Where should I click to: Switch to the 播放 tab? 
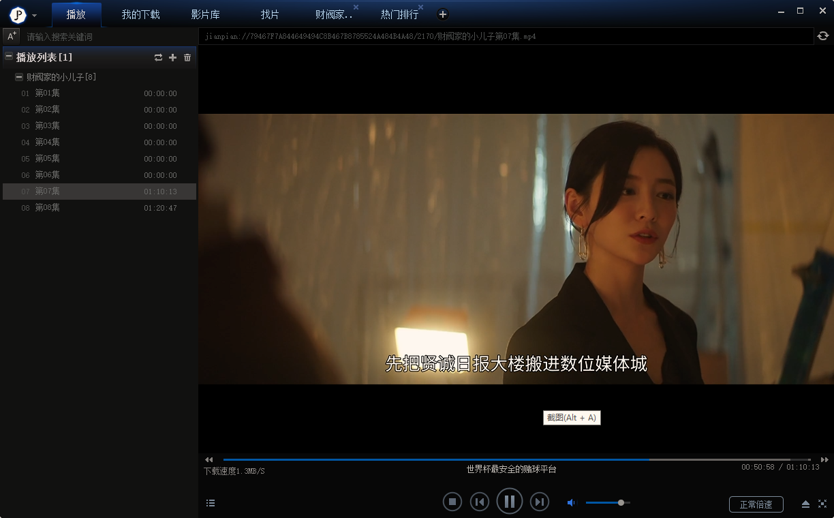click(76, 14)
